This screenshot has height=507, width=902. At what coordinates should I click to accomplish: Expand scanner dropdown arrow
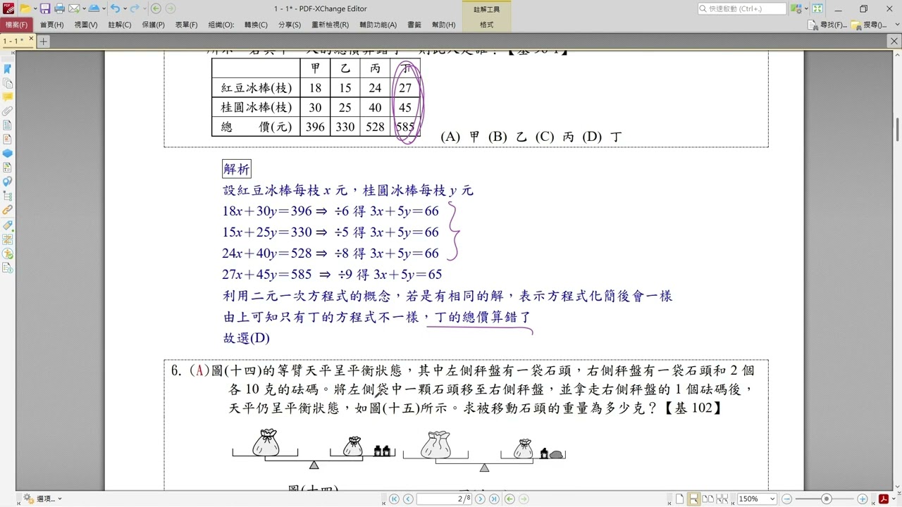[103, 8]
